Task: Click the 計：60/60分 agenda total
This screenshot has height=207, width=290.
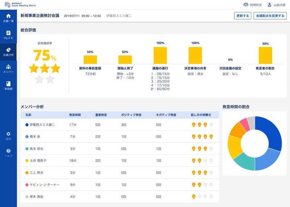Action: click(x=160, y=89)
